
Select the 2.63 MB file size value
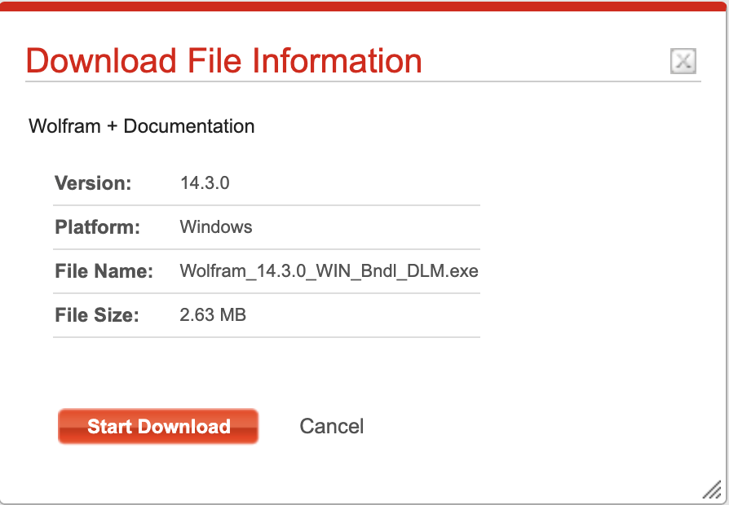pos(213,315)
